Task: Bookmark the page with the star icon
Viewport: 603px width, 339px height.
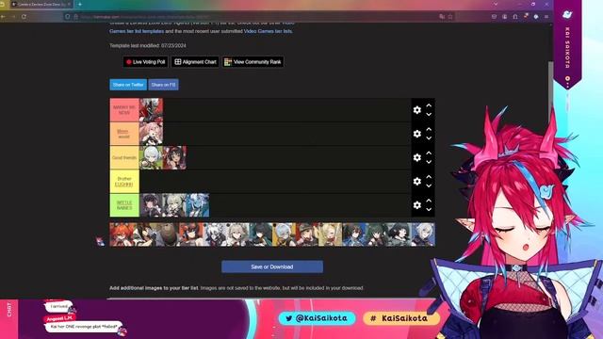Action: tap(450, 17)
